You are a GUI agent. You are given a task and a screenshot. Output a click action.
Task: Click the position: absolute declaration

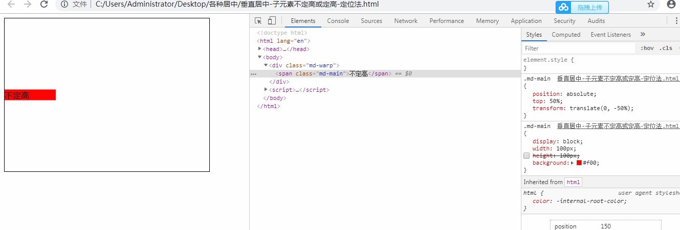(564, 94)
